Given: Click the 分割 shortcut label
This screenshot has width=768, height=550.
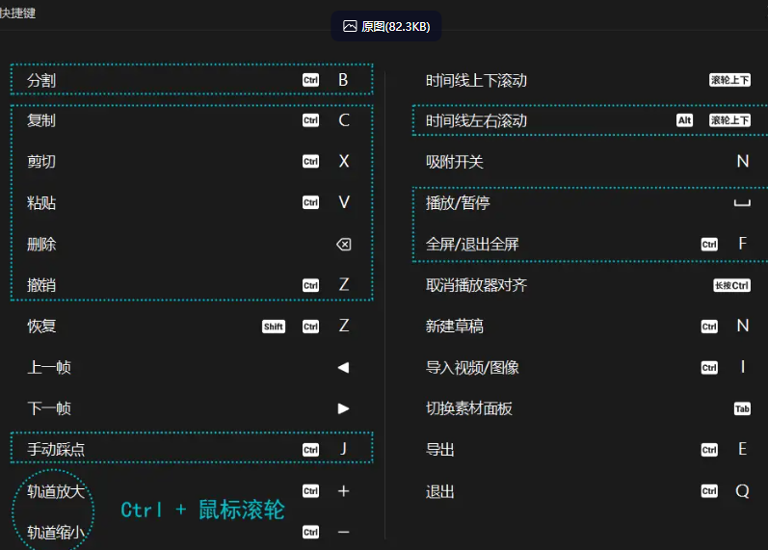Looking at the screenshot, I should point(41,80).
